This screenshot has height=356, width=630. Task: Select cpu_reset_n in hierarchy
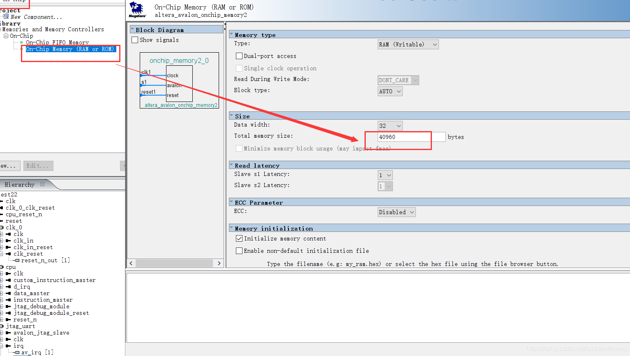pyautogui.click(x=24, y=214)
